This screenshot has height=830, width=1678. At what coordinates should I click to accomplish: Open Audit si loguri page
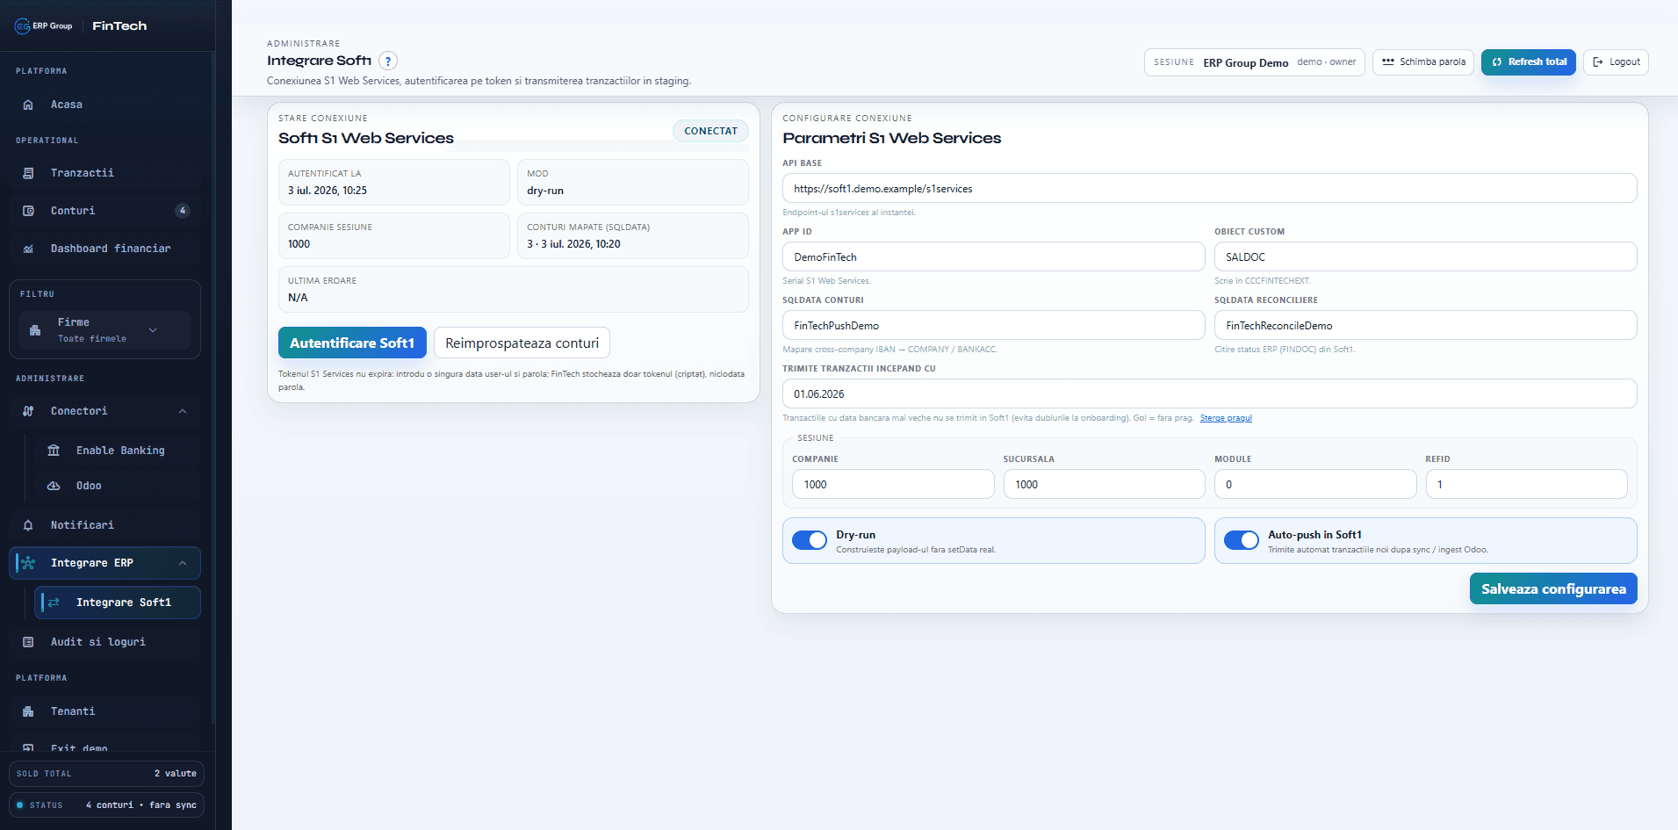click(x=105, y=642)
